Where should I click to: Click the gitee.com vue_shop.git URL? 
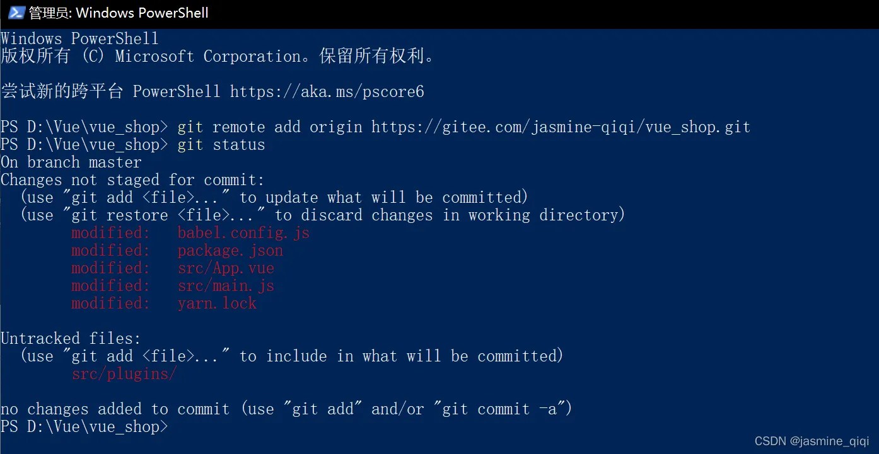(x=561, y=127)
